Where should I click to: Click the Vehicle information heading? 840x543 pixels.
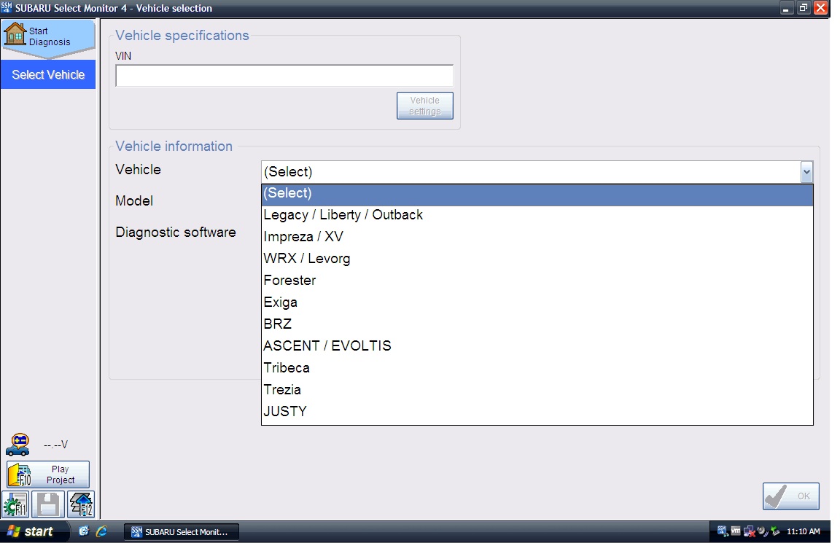[x=174, y=147]
